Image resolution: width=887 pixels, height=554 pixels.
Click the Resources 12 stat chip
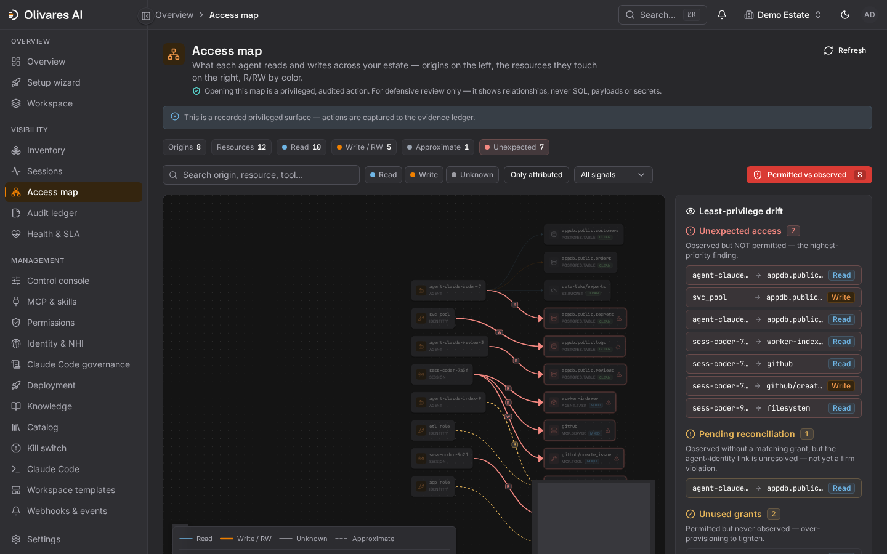241,147
